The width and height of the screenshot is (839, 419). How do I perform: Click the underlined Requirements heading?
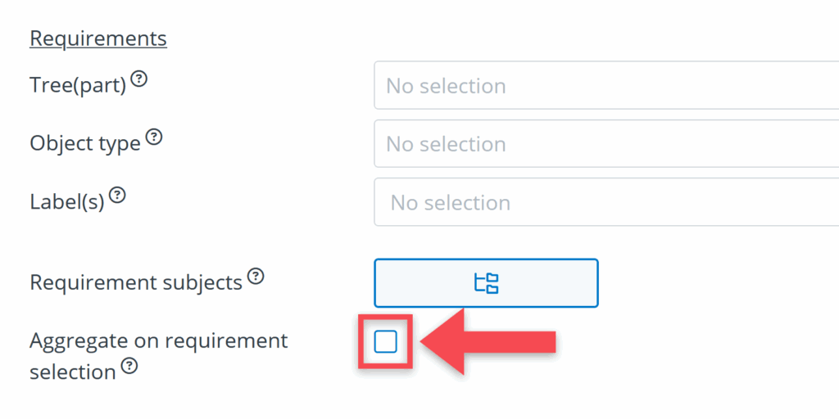pyautogui.click(x=98, y=38)
